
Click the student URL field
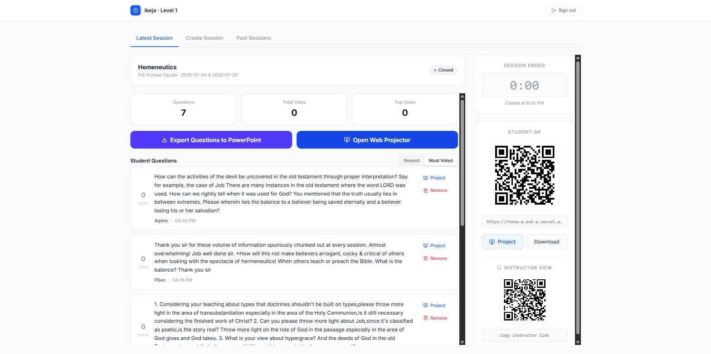524,222
